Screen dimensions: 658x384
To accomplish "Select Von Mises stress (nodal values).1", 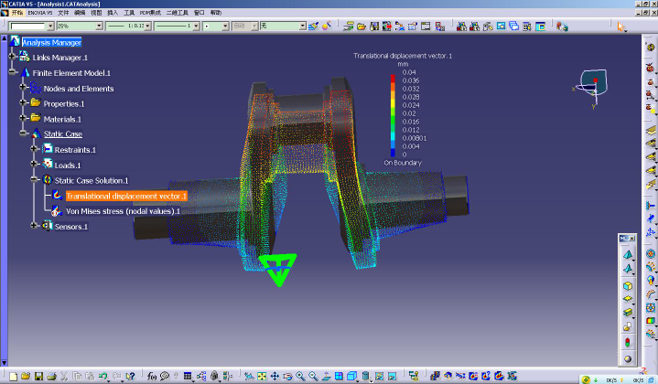I will coord(123,211).
